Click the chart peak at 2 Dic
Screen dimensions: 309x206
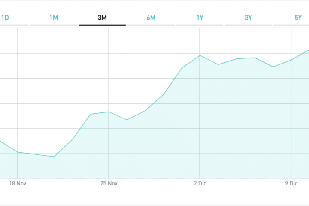(200, 55)
